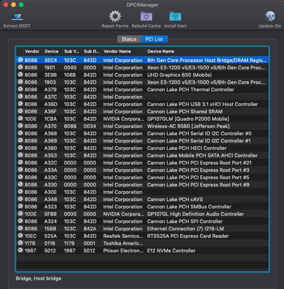This screenshot has height=289, width=284.
Task: Click lookup icon for SMBus Controller row
Action: [x=20, y=207]
